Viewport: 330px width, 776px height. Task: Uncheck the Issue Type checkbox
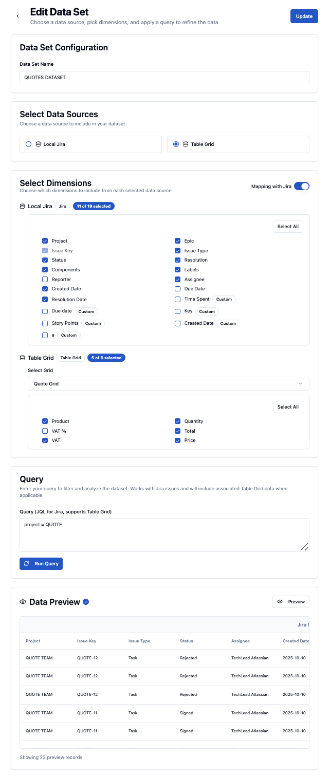coord(178,251)
